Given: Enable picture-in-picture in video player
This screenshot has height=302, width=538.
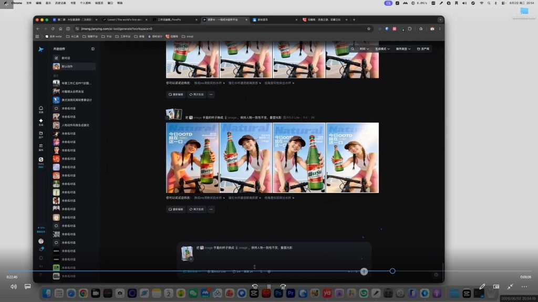Looking at the screenshot, I should coord(496,287).
